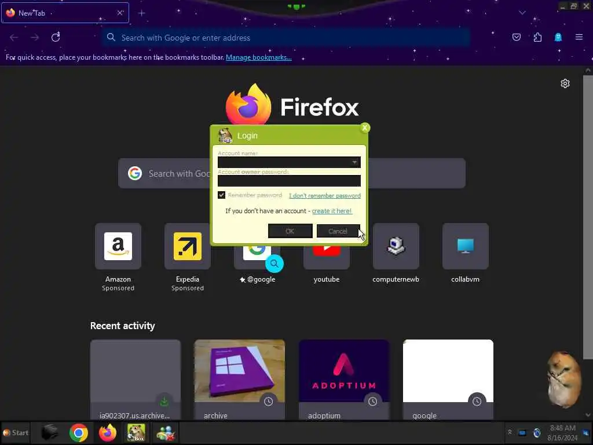593x445 pixels.
Task: Open the google recent activity card
Action: (448, 380)
